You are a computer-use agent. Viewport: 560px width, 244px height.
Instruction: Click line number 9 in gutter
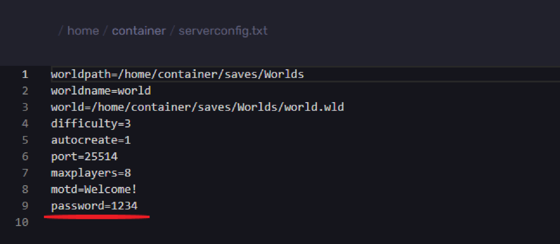click(25, 206)
